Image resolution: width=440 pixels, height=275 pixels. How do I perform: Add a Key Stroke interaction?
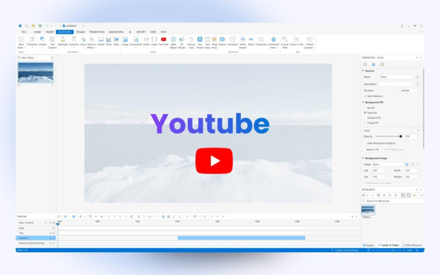click(x=200, y=42)
